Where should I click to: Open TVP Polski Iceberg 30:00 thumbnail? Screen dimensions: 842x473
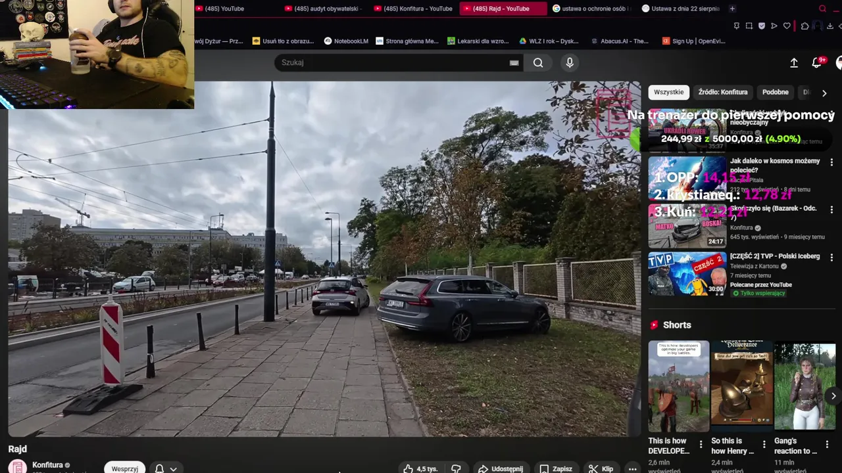coord(687,273)
